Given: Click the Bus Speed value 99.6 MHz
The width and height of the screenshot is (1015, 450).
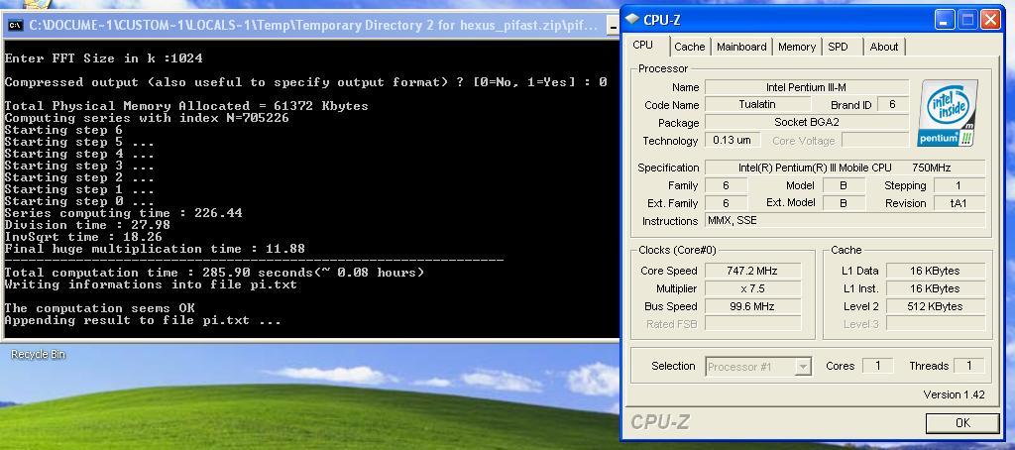Looking at the screenshot, I should pos(753,306).
